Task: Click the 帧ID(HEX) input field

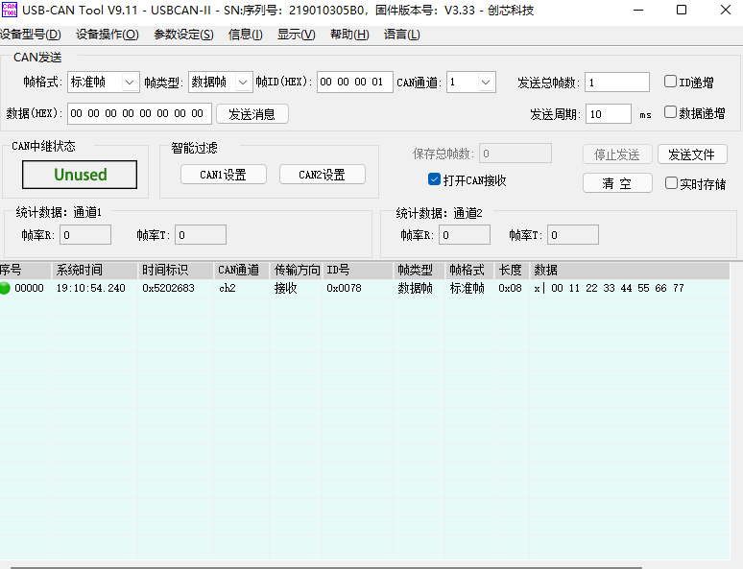Action: click(x=355, y=82)
